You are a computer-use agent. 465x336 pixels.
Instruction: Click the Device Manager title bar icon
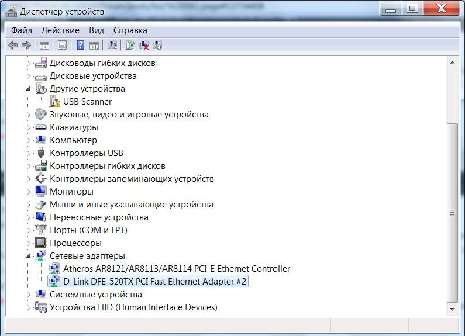(x=12, y=11)
